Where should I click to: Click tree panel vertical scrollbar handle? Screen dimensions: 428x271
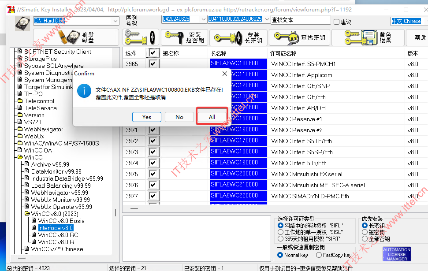[x=115, y=212]
